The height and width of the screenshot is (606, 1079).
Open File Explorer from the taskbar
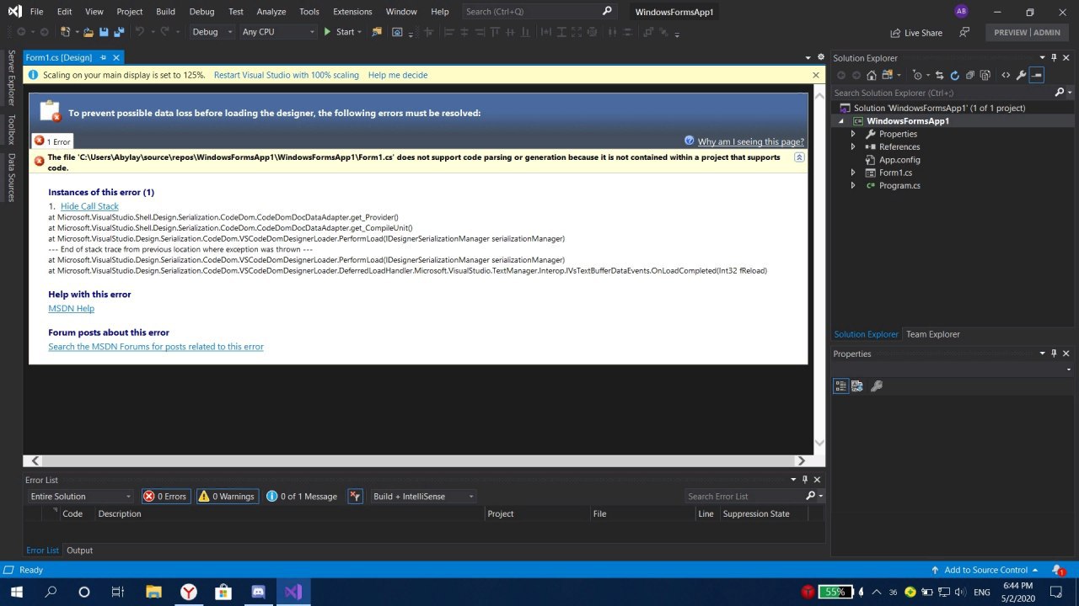(x=153, y=592)
